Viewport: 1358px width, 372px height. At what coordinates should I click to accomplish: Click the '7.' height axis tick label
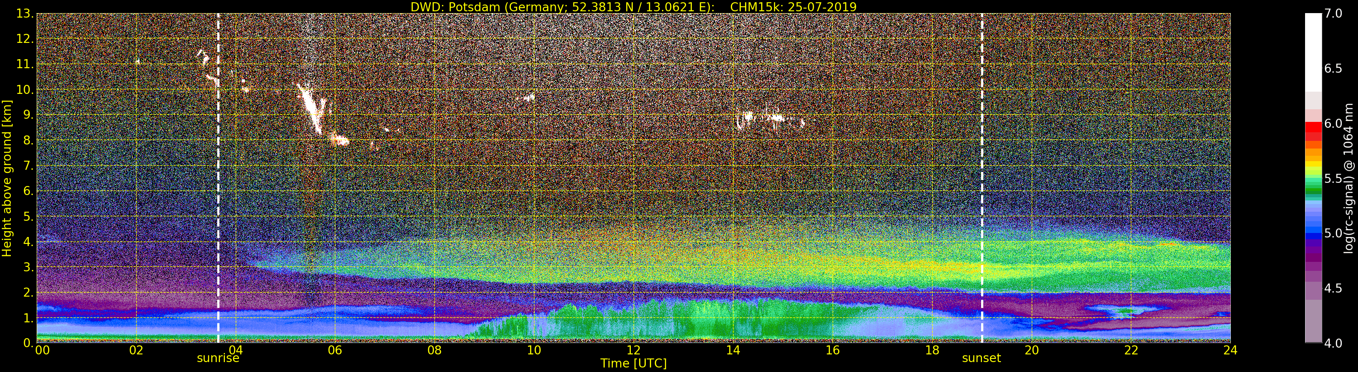(x=29, y=166)
